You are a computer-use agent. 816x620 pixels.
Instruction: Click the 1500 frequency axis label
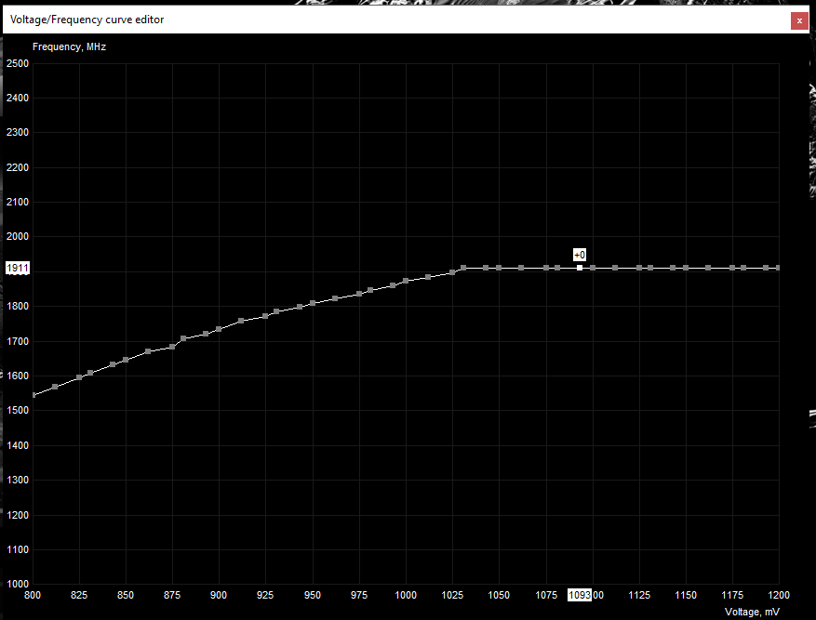pyautogui.click(x=18, y=411)
